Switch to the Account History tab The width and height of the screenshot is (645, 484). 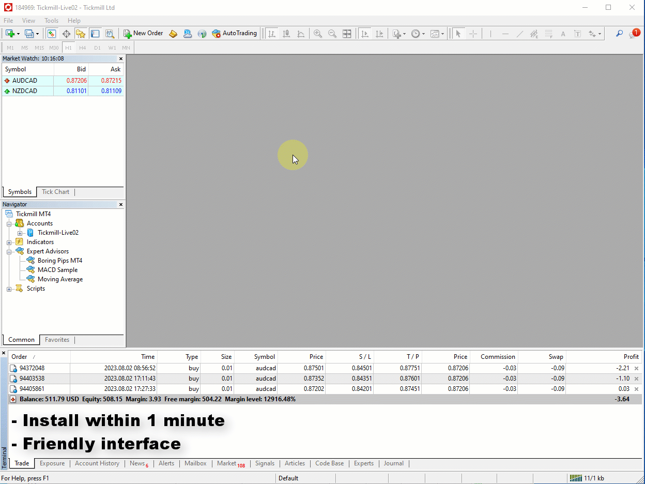pos(97,463)
